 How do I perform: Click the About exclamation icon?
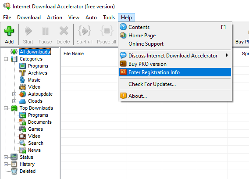pos(123,96)
